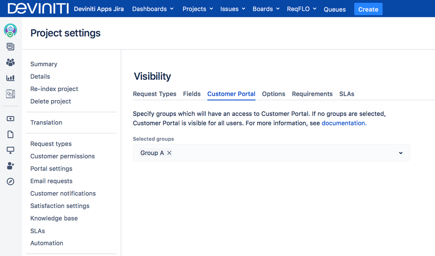Open the Reports bar-chart icon
The image size is (435, 256).
[10, 78]
